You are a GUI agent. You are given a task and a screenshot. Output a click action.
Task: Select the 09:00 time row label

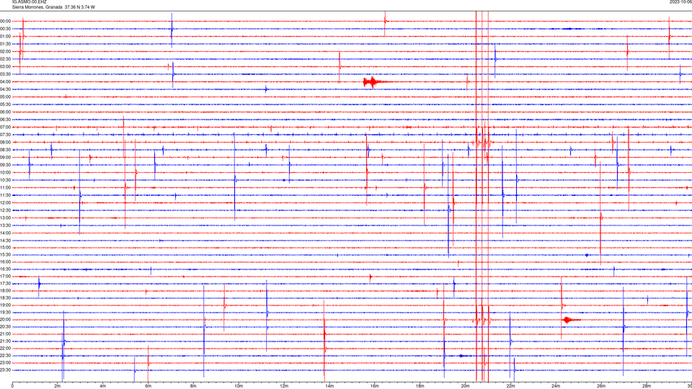(5, 157)
